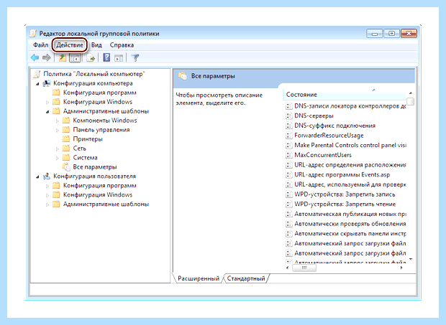Click the horizontal scrollbar thumb in policy list
The height and width of the screenshot is (325, 446).
tap(304, 268)
